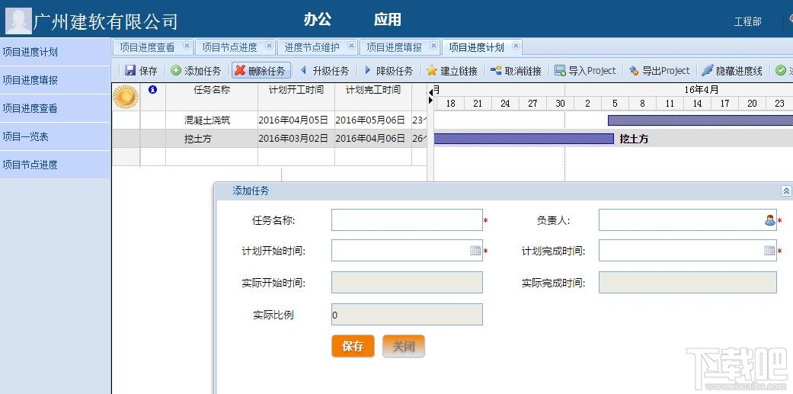Screen dimensions: 793x394
Task: Click the 16年4月 timeline header
Action: 702,90
